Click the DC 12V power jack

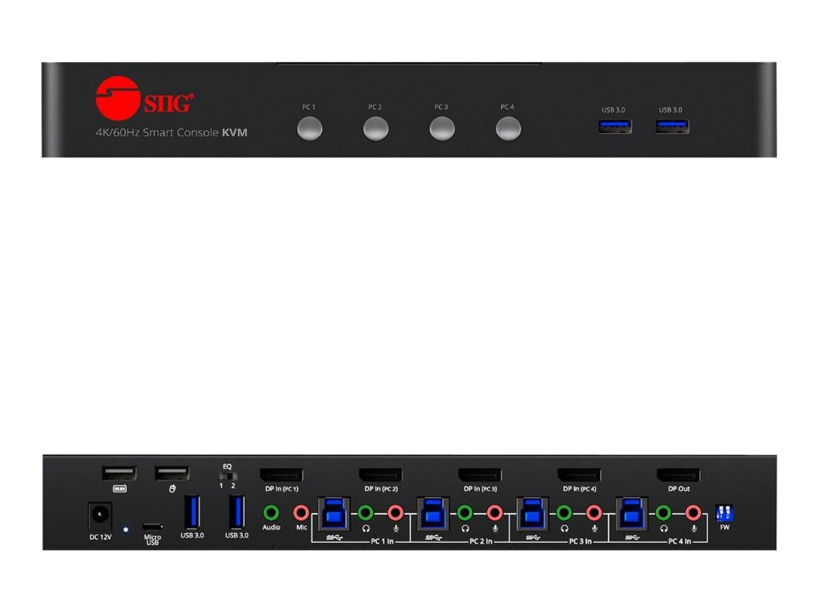[100, 516]
